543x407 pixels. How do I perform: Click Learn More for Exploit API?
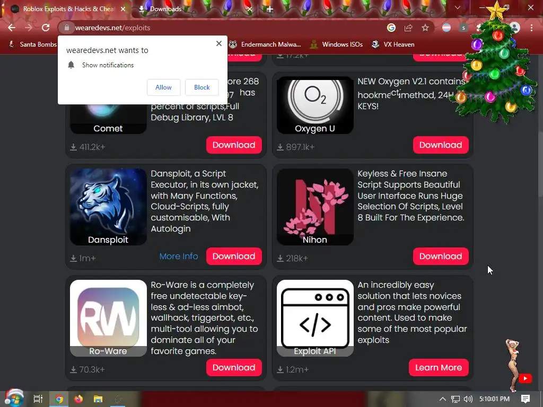[x=439, y=368]
